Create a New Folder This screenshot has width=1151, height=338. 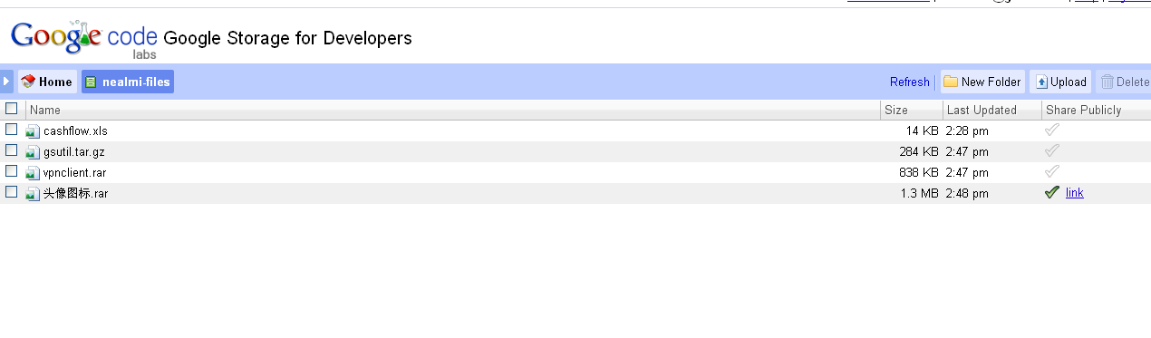[982, 82]
